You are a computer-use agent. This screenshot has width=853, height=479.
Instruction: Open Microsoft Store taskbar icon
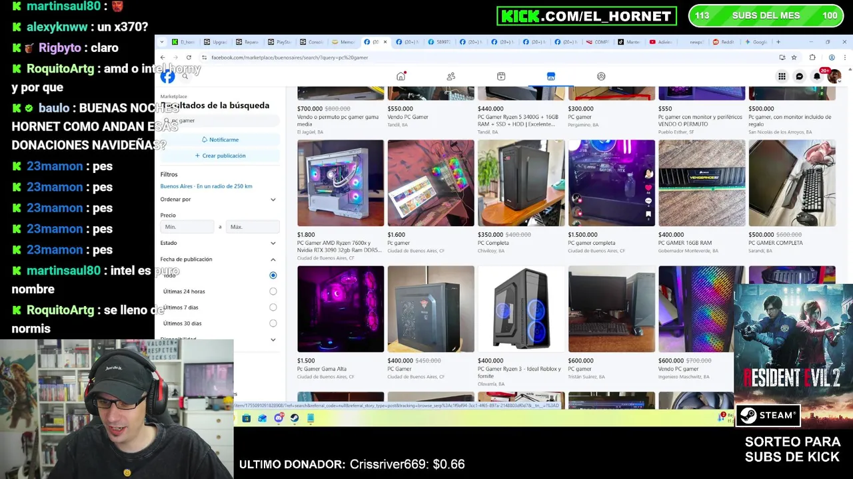[x=247, y=418]
